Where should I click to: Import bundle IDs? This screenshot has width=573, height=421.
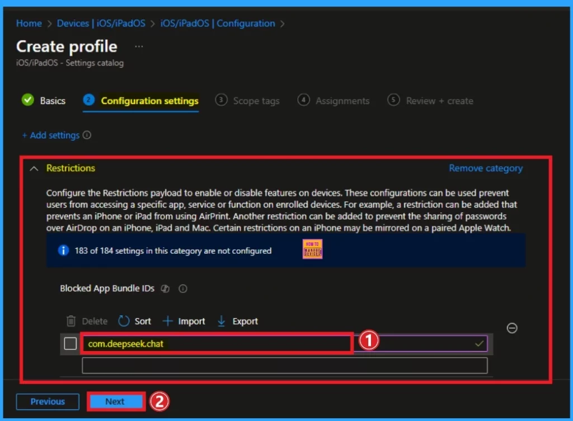tap(191, 321)
